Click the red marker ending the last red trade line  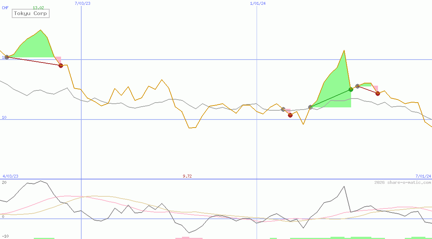click(x=378, y=93)
